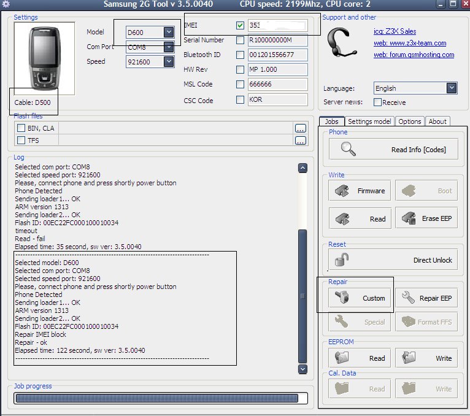Screen dimensions: 470x416
Task: Click the headset support icon
Action: 341,42
